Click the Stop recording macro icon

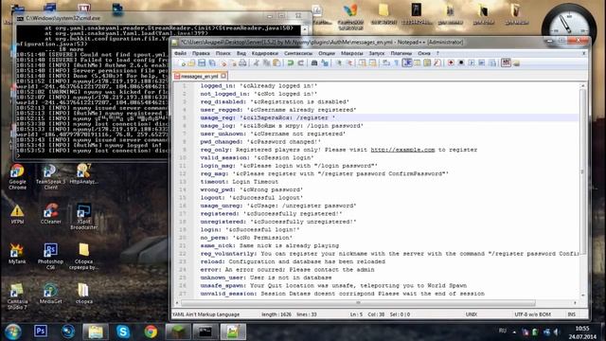461,63
